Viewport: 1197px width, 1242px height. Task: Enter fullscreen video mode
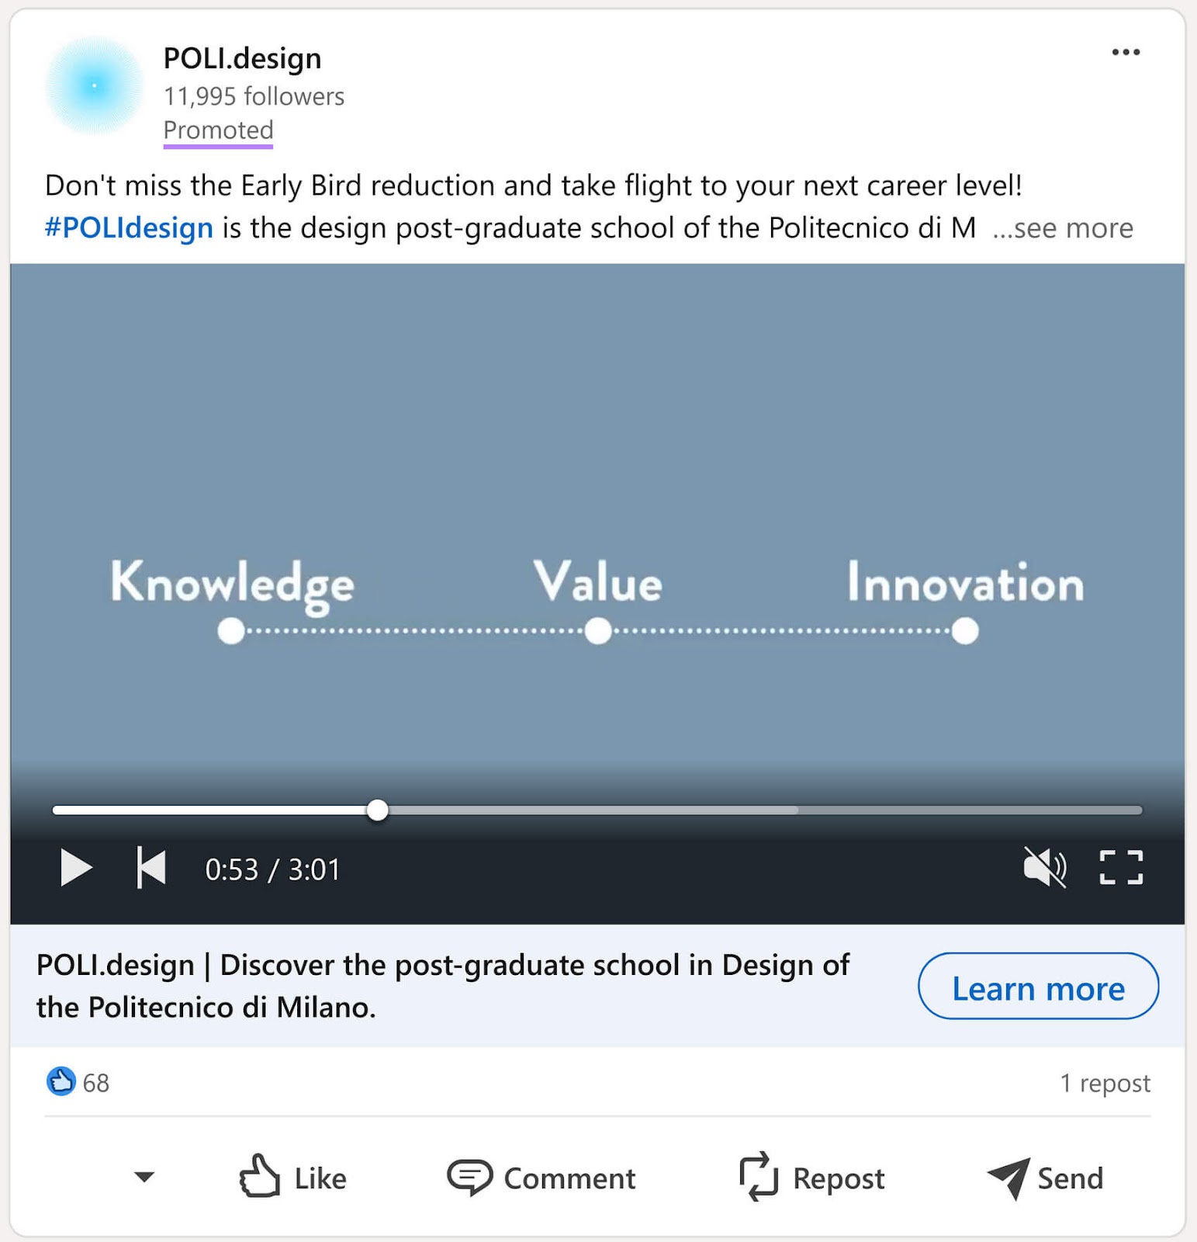(1120, 868)
